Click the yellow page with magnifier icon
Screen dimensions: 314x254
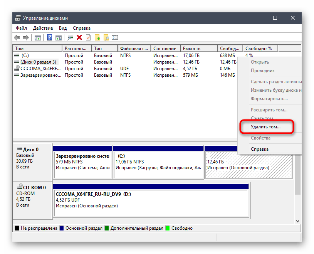click(106, 38)
